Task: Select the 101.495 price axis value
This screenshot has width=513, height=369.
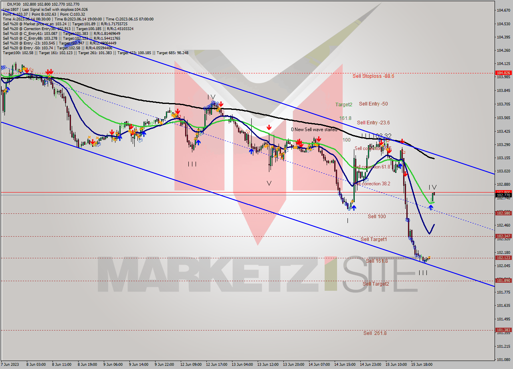Action: tap(503, 319)
